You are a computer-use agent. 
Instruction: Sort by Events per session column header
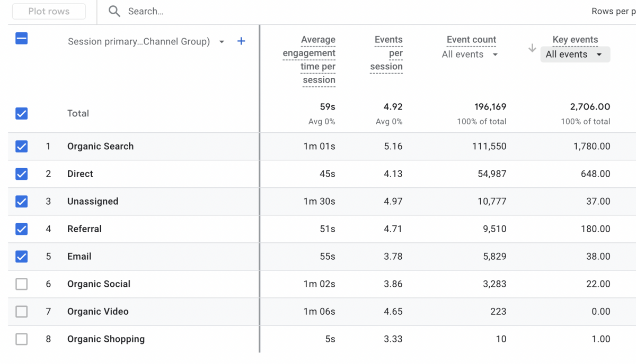387,53
